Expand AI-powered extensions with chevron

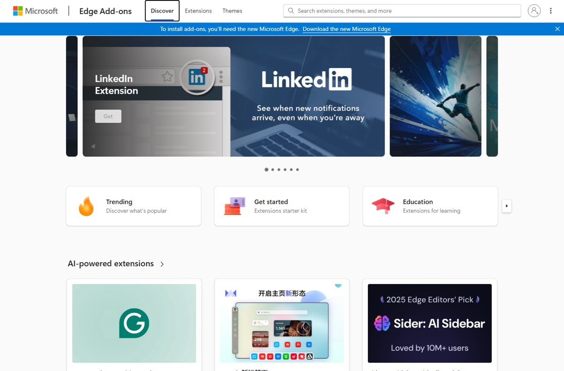(162, 264)
